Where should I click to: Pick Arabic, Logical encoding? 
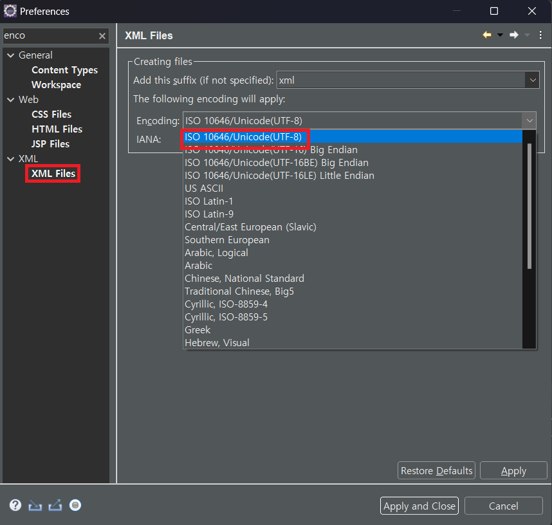(353, 253)
